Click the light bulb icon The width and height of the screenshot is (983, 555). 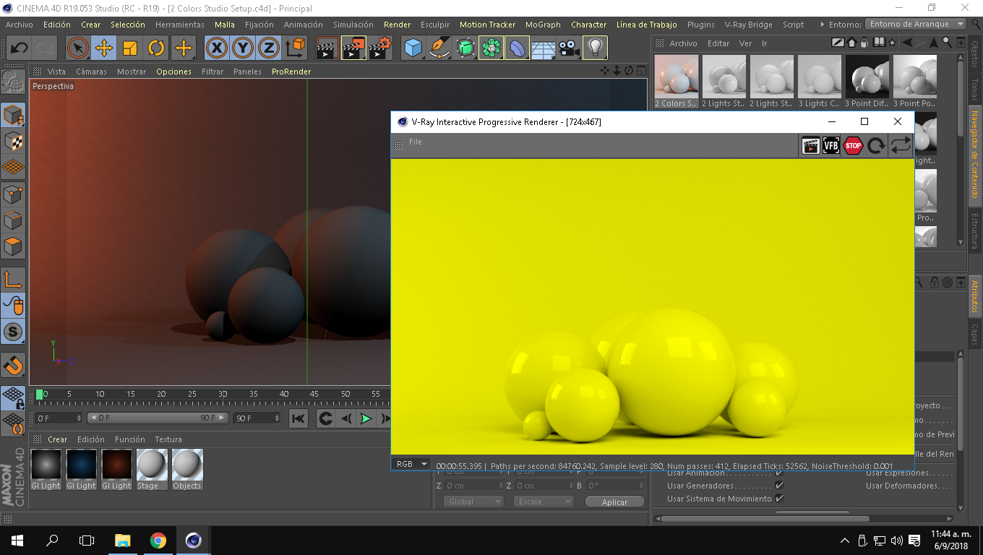[x=595, y=48]
